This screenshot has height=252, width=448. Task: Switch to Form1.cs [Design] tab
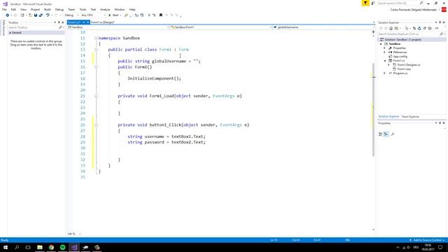pyautogui.click(x=103, y=22)
